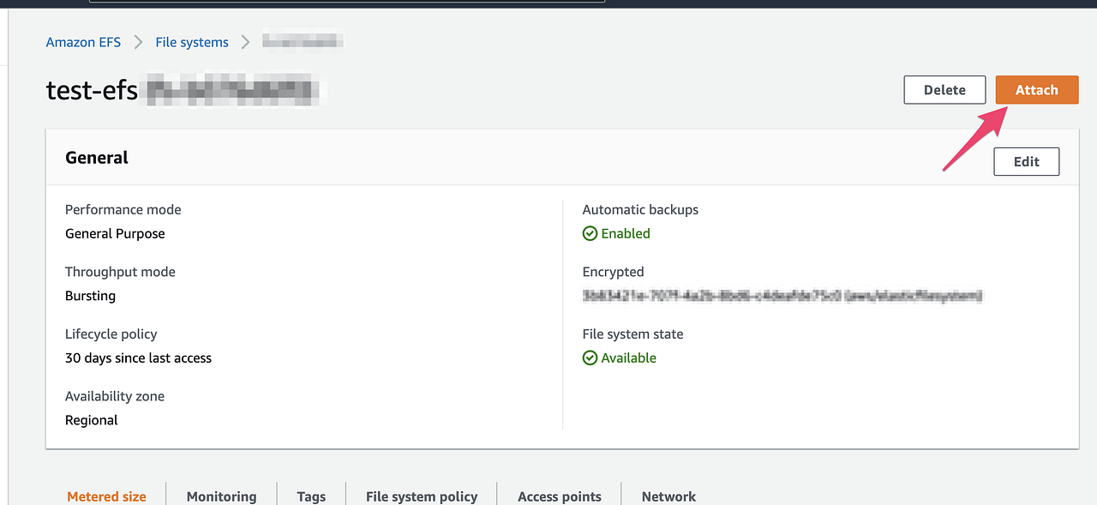
Task: Click the breadcrumb chevron after Amazon EFS
Action: 137,41
